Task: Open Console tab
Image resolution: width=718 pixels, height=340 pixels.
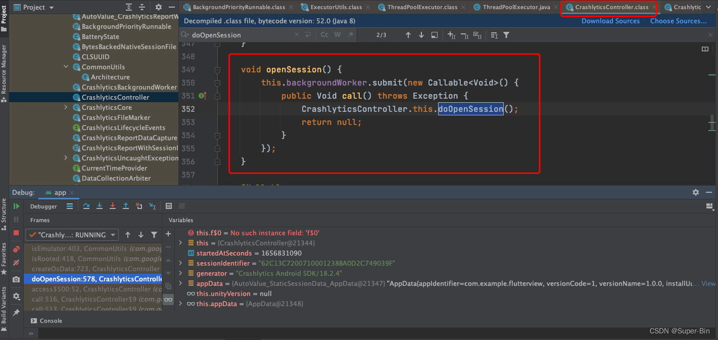Action: click(x=46, y=321)
